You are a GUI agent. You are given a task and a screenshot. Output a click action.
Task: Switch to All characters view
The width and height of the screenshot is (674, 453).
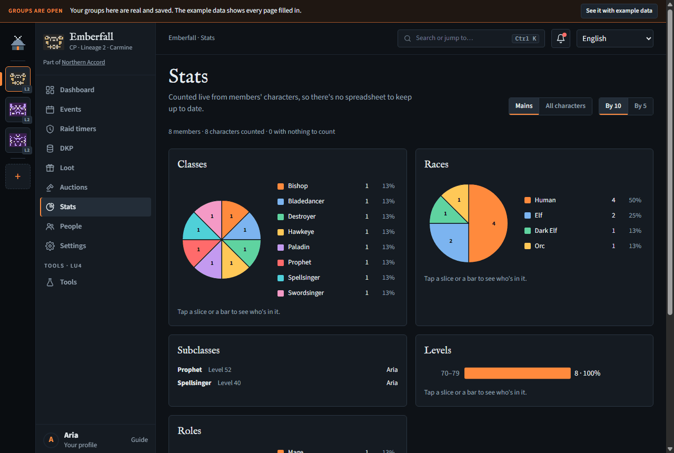pyautogui.click(x=566, y=106)
